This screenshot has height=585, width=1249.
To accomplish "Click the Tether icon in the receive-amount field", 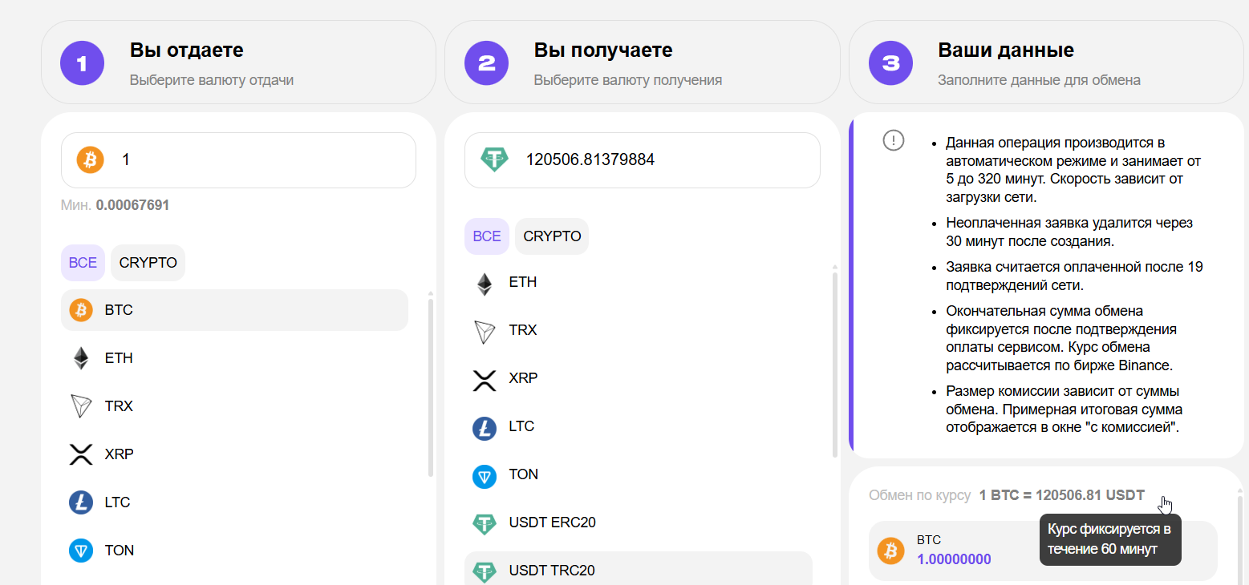I will pos(494,159).
